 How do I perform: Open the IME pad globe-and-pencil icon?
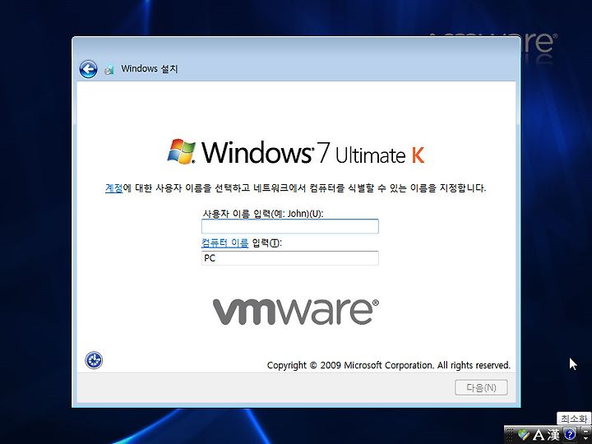tap(524, 435)
